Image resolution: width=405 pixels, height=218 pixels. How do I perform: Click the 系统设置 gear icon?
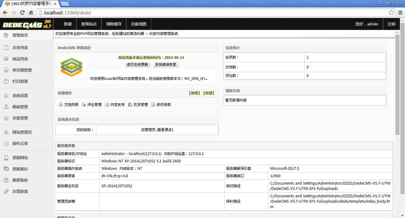pos(6,95)
